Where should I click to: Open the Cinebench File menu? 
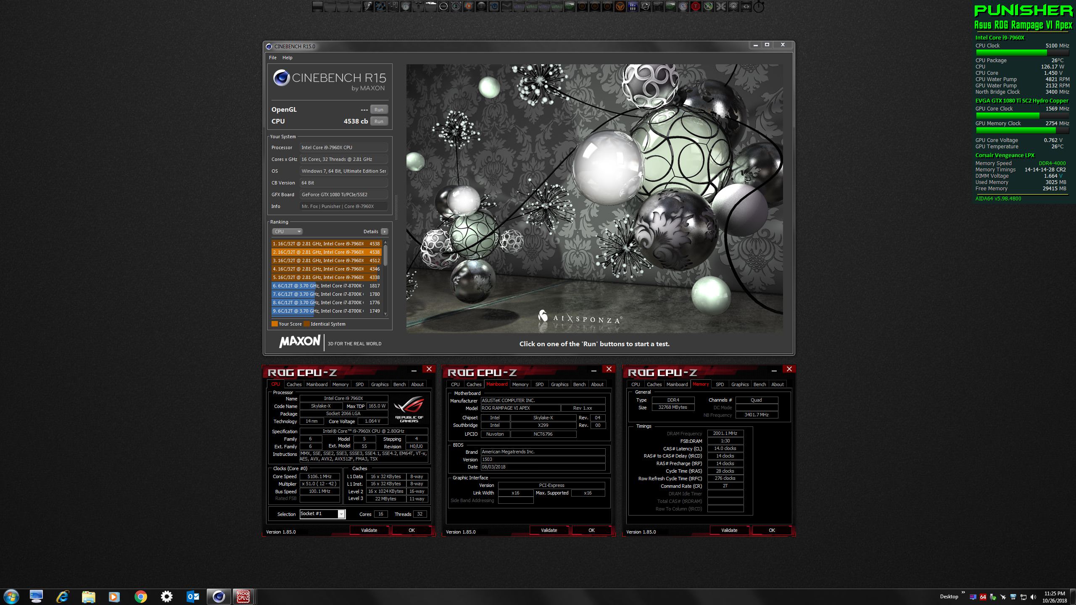click(273, 58)
